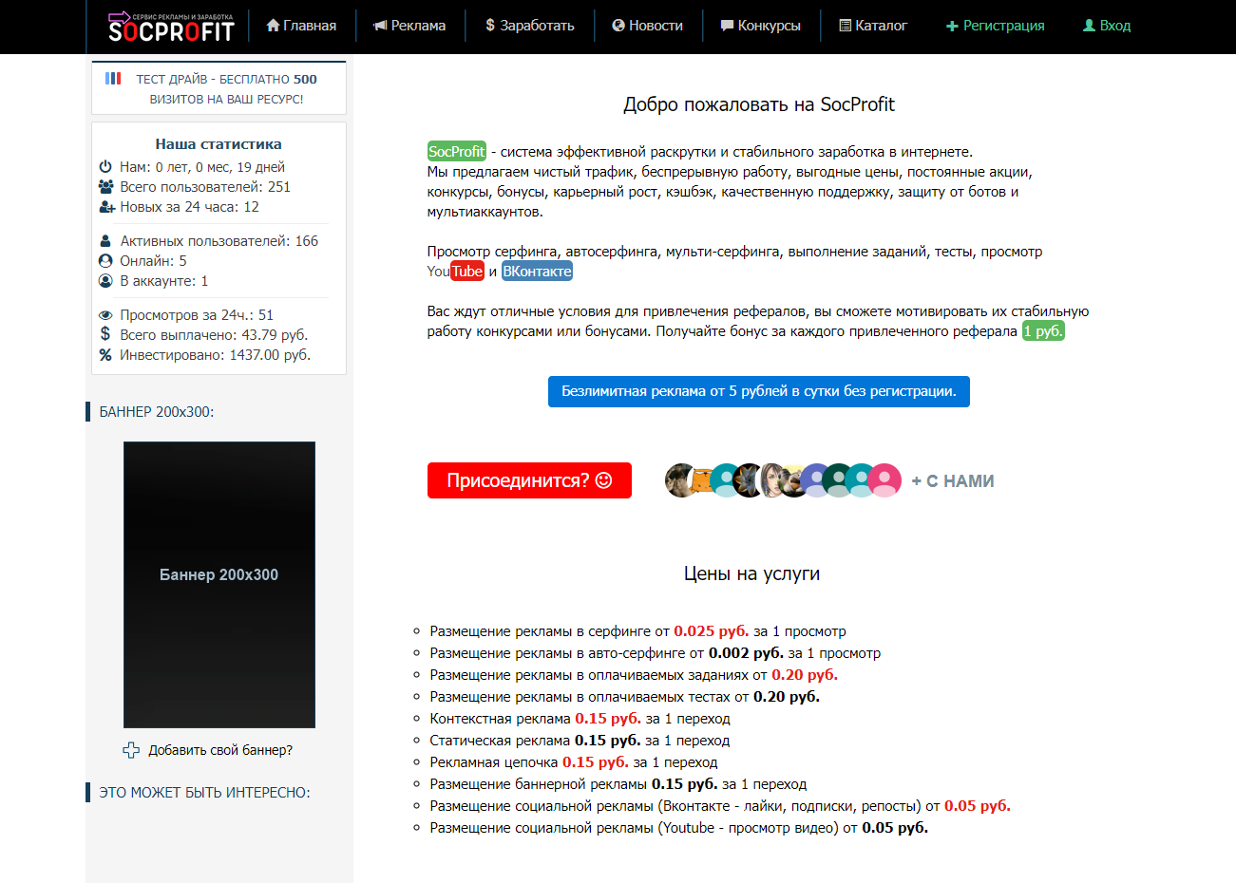Click the eye icon beside Просмотров за 24ч
This screenshot has width=1236, height=883.
(105, 315)
